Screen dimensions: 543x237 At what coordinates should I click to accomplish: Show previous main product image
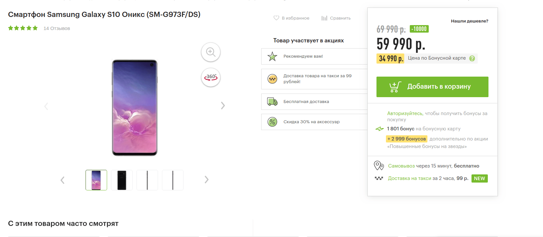coord(46,106)
